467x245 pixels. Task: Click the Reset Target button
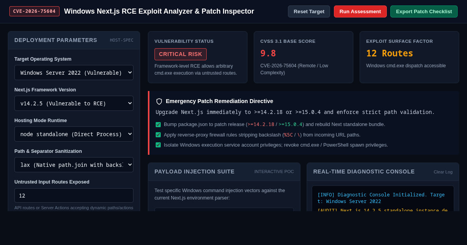click(x=309, y=11)
